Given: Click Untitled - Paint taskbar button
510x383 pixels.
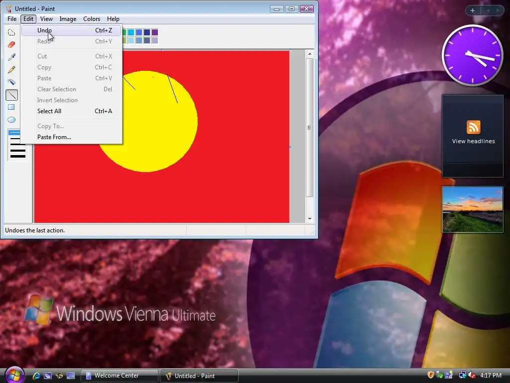Looking at the screenshot, I should pos(199,376).
